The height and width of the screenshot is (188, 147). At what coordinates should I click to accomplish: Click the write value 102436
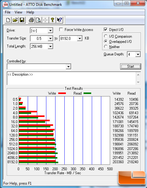point(118,113)
